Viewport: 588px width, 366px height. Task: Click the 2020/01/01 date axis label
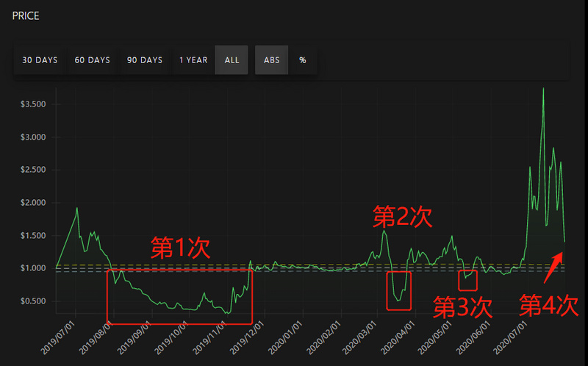tap(285, 337)
